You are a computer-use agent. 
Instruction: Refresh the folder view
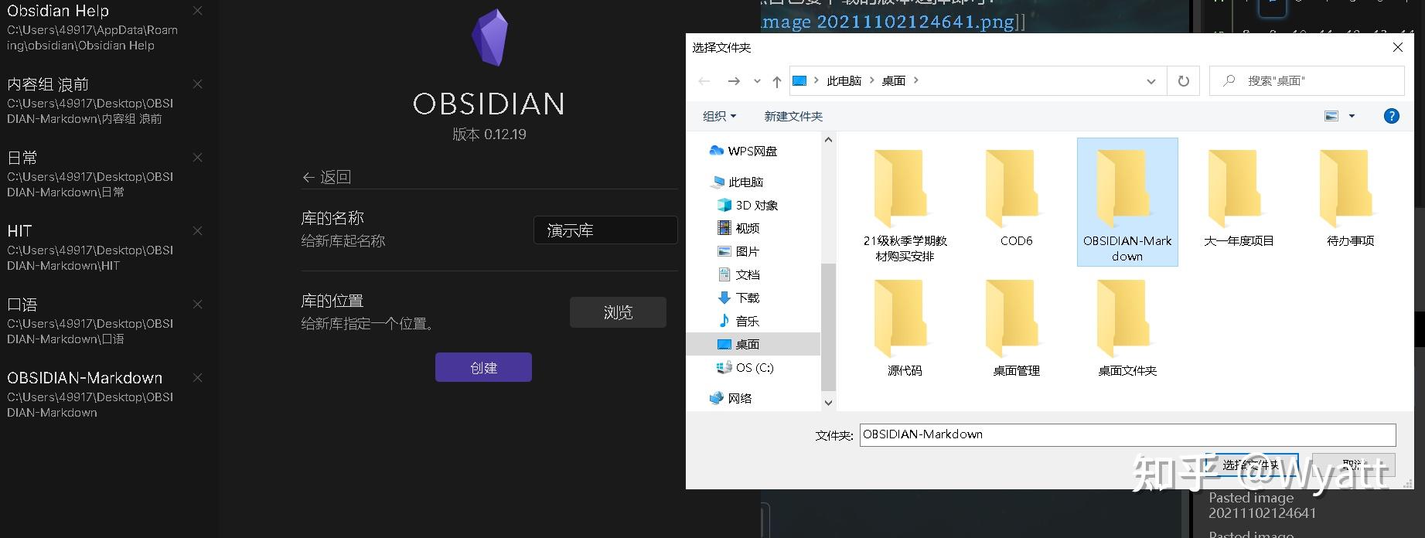pyautogui.click(x=1183, y=81)
